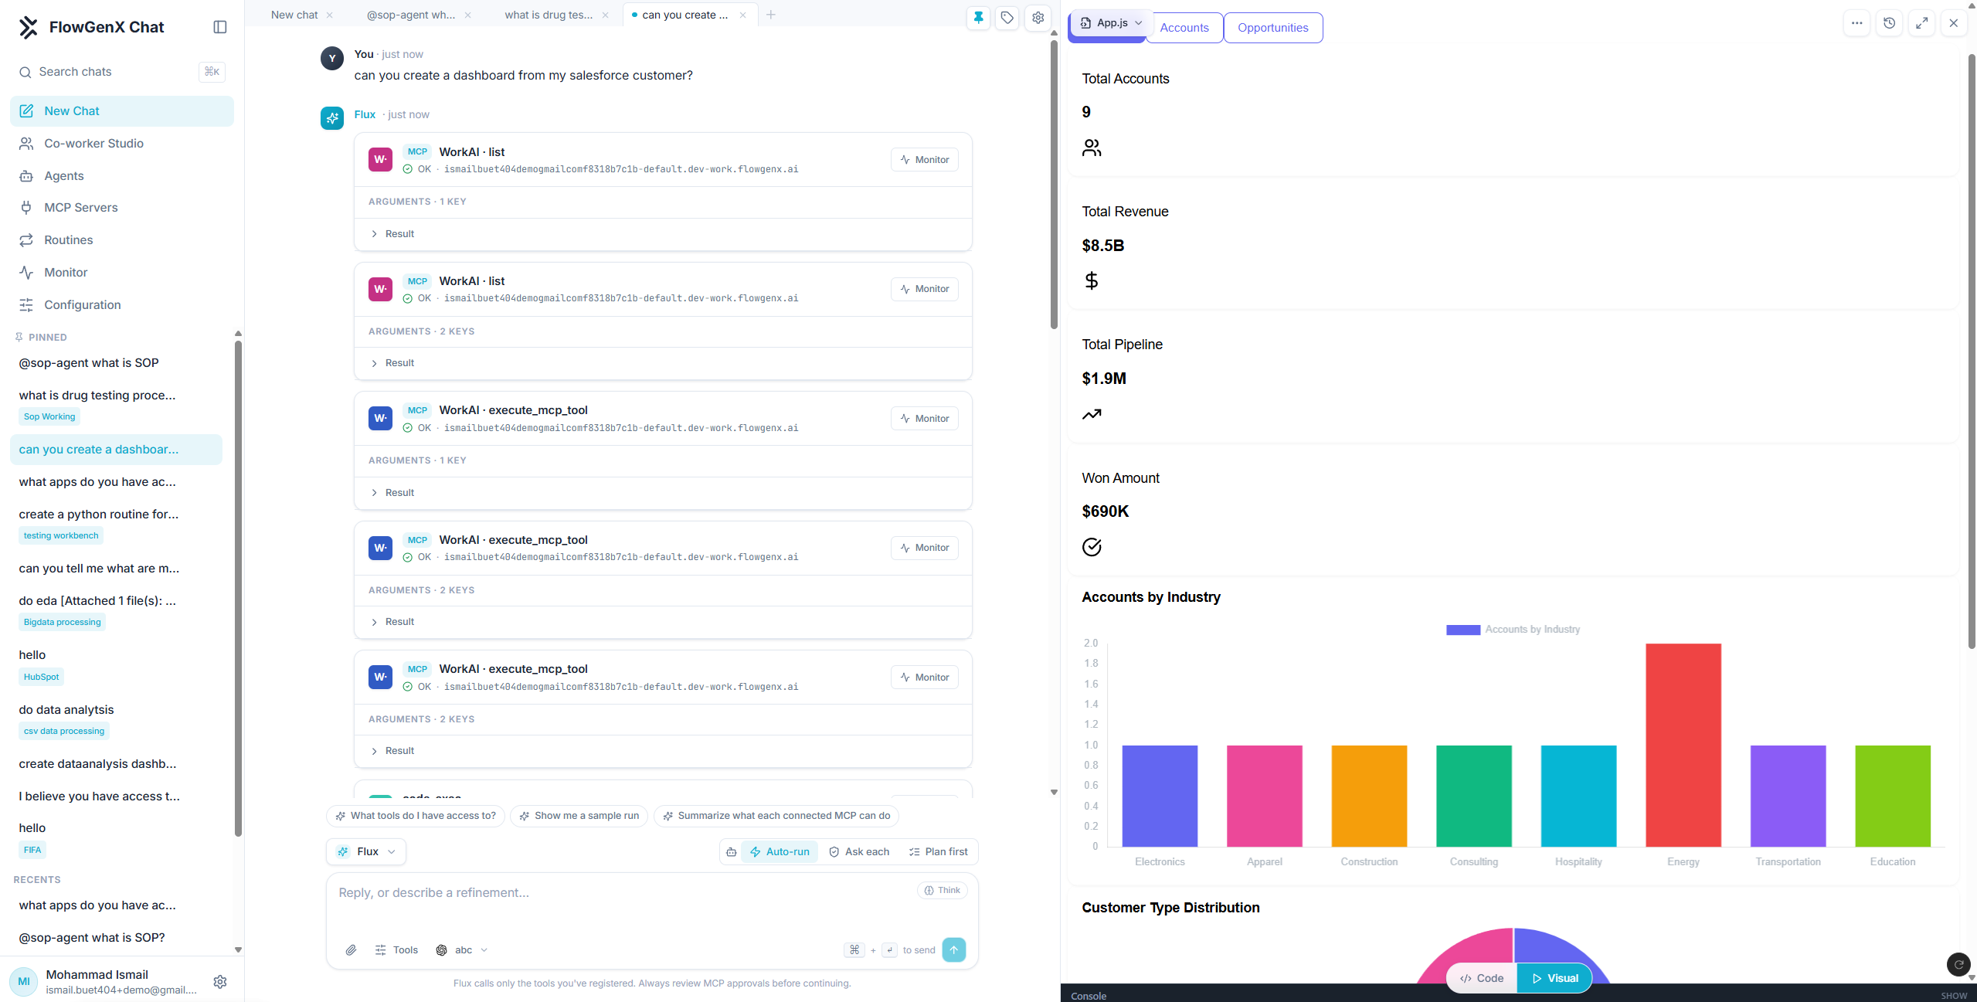Select Plan first mode
This screenshot has width=1977, height=1002.
[938, 852]
